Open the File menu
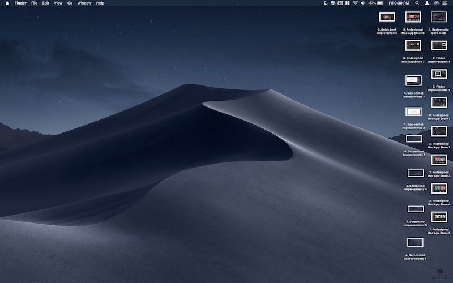 coord(35,3)
